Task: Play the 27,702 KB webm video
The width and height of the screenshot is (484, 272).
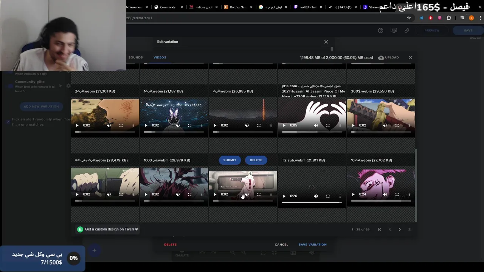Action: [x=353, y=194]
